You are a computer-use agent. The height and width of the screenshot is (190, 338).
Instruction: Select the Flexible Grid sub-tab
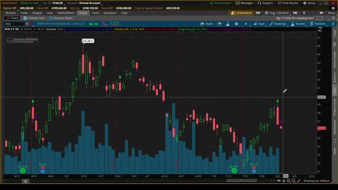[34, 18]
